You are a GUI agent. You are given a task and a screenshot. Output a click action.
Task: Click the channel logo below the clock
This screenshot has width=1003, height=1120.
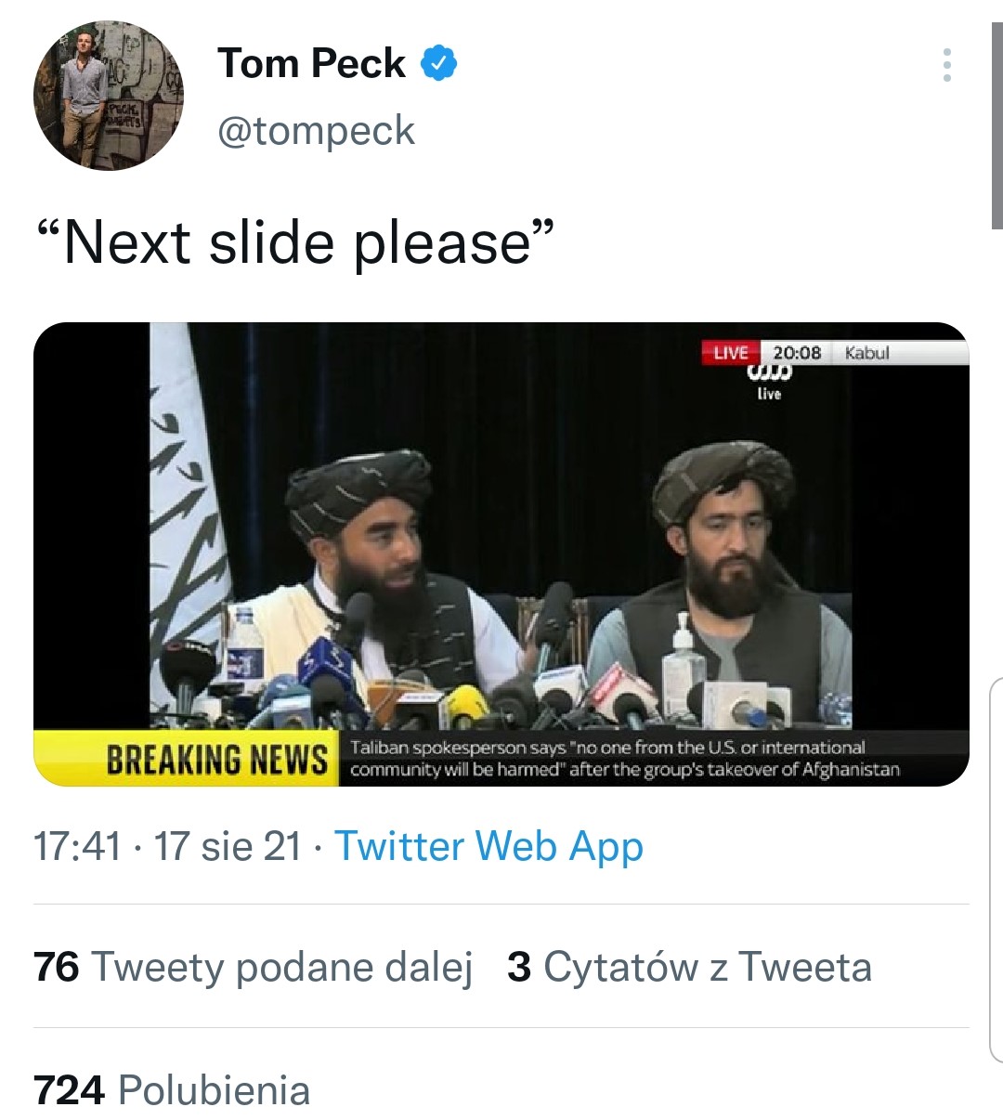769,381
